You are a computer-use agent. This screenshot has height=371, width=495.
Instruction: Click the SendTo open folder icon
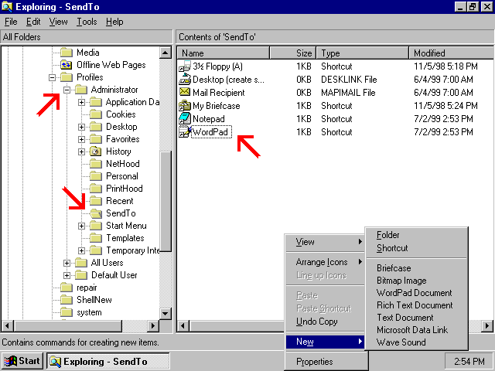click(x=96, y=213)
